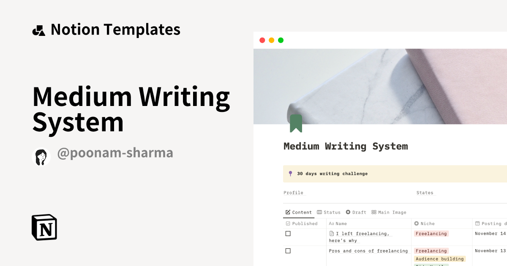This screenshot has height=266, width=507.
Task: Click the Notion Templates logo icon
Action: [x=38, y=29]
